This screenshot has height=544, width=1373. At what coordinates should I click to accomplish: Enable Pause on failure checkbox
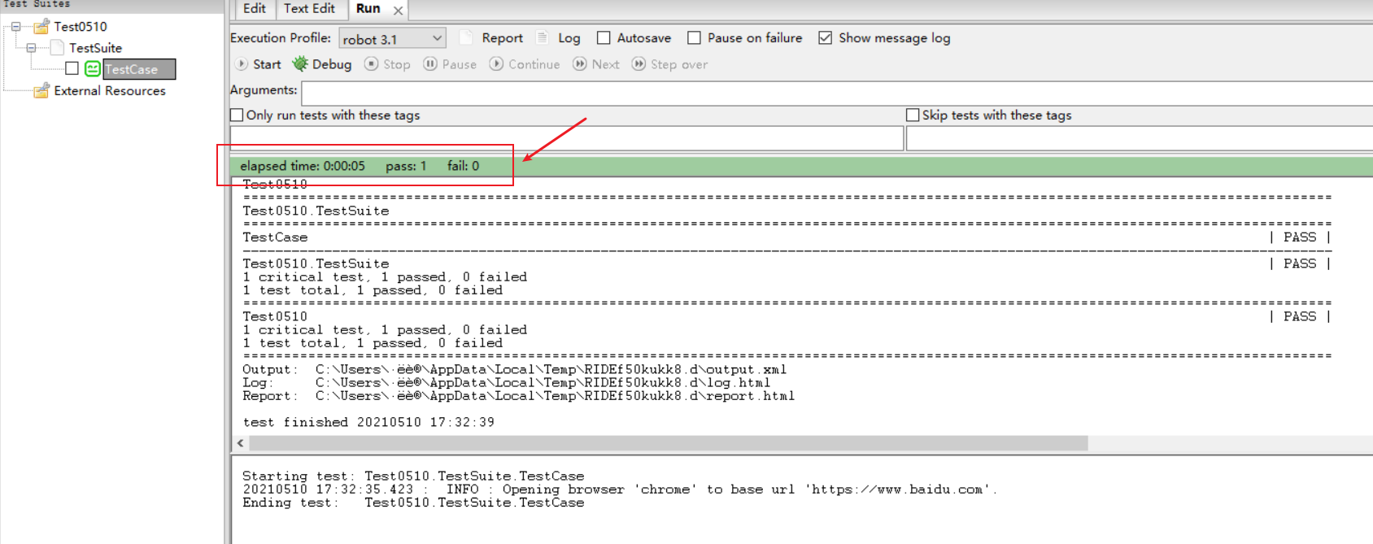point(694,37)
